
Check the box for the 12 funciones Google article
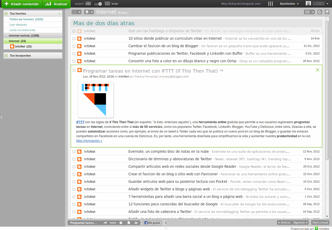[x=74, y=204]
